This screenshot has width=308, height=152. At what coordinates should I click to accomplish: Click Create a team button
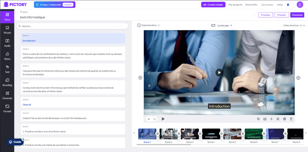pos(213,4)
